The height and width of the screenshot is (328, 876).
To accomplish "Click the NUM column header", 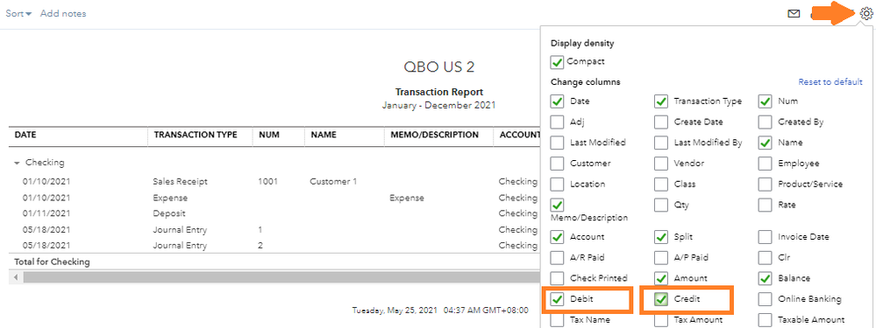I will 268,135.
